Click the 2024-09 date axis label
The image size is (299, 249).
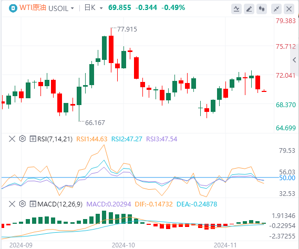coord(21,245)
